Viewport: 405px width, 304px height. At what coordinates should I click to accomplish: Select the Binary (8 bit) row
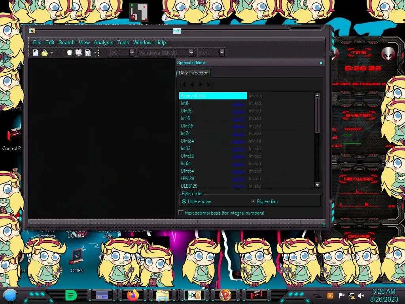pos(213,96)
